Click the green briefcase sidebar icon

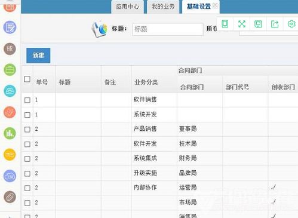point(10,70)
